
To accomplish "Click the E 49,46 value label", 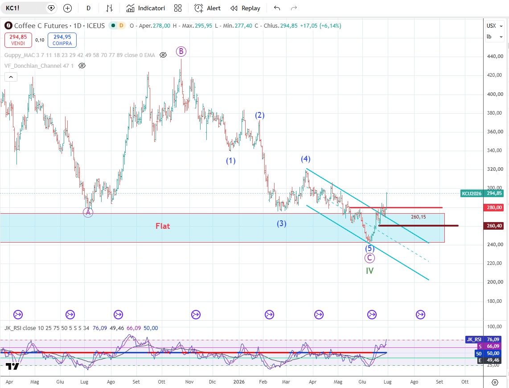I will pos(490,360).
